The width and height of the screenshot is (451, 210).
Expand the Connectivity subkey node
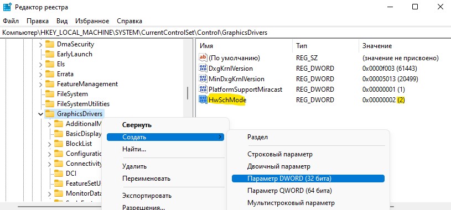pyautogui.click(x=49, y=164)
